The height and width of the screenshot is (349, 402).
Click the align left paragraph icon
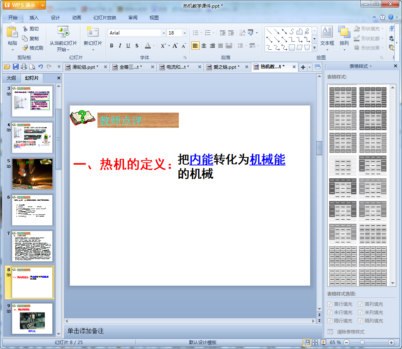pos(195,46)
